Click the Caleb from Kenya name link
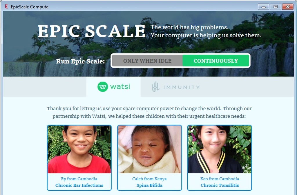This screenshot has width=297, height=195. pyautogui.click(x=149, y=179)
